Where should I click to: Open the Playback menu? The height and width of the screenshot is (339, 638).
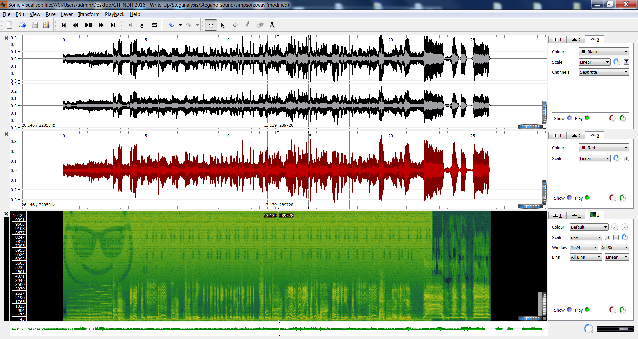(x=115, y=14)
